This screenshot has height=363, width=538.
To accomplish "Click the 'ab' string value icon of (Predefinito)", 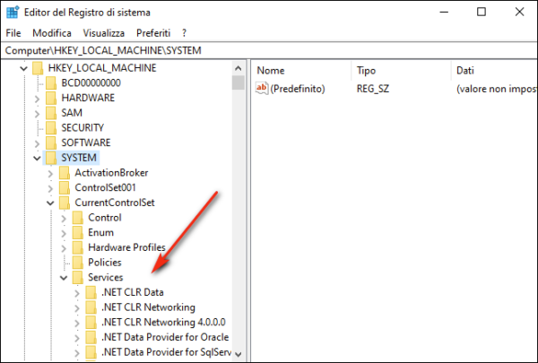I will point(262,89).
